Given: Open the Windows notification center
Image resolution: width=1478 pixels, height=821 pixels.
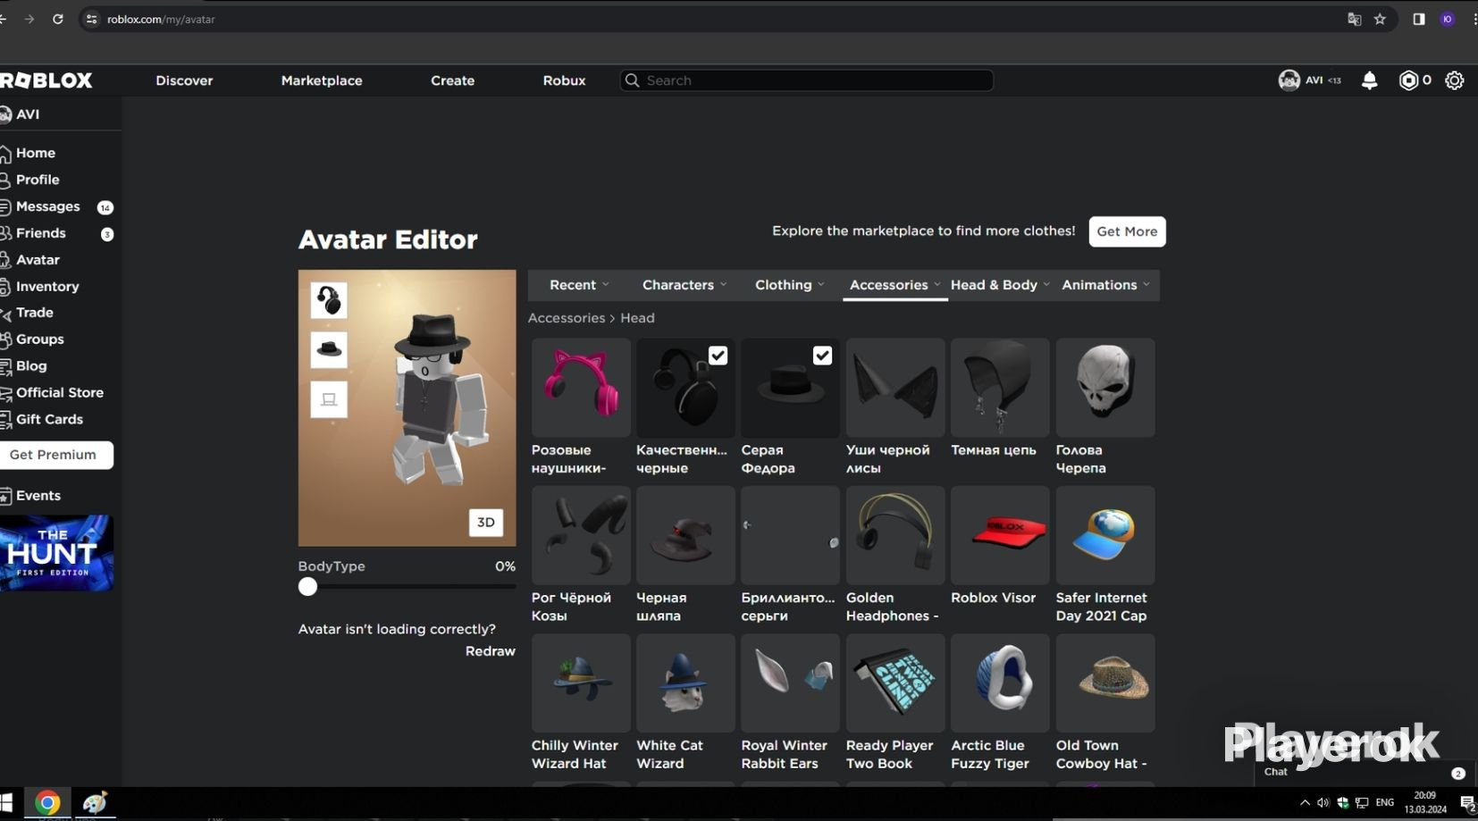Looking at the screenshot, I should (x=1467, y=803).
